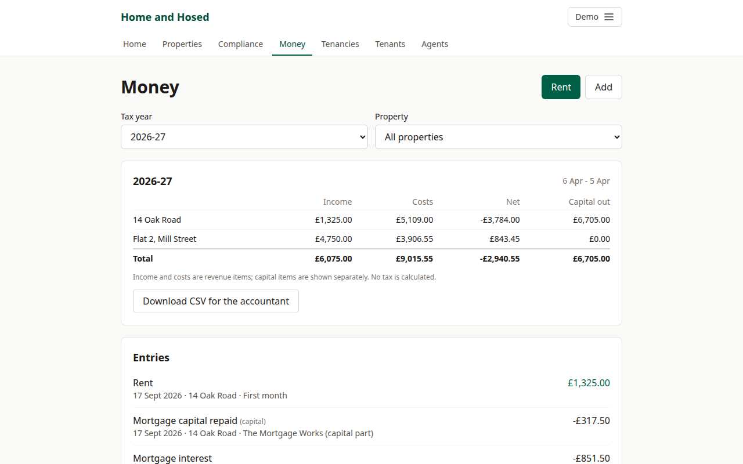Click the green Rent button
Viewport: 743px width, 464px height.
pos(561,87)
